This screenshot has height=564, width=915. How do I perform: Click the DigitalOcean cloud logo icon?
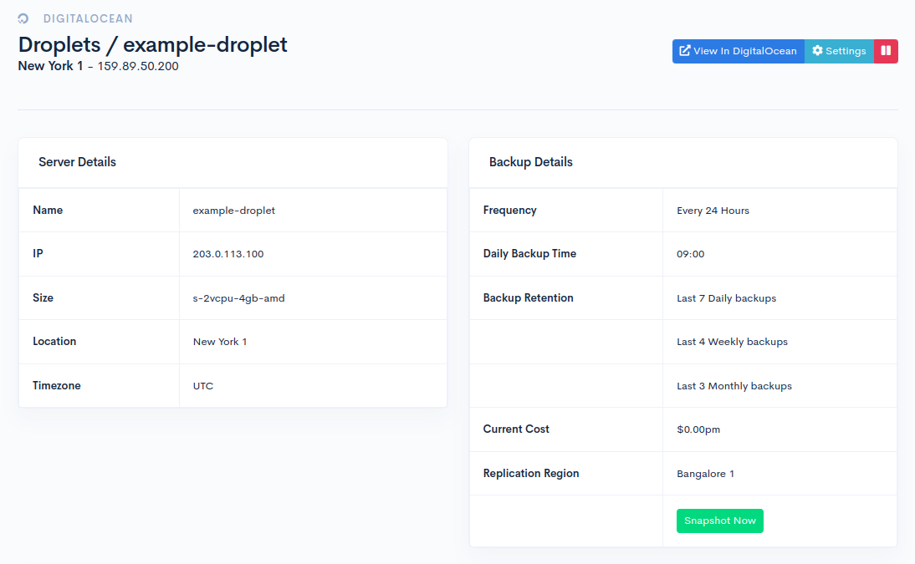(x=22, y=18)
